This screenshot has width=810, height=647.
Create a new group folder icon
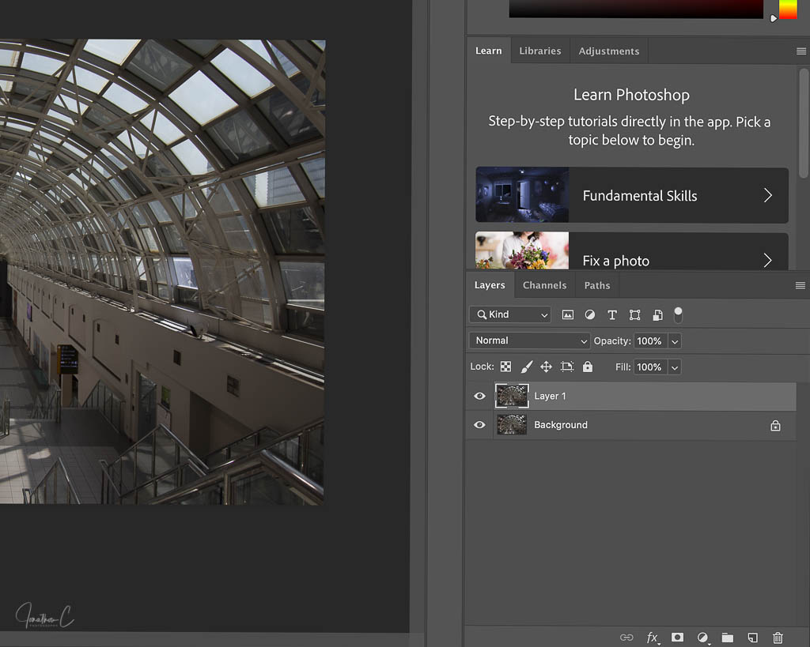click(x=728, y=638)
